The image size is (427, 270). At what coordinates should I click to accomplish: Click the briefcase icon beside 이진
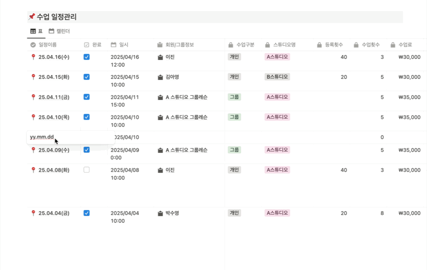[x=160, y=57]
